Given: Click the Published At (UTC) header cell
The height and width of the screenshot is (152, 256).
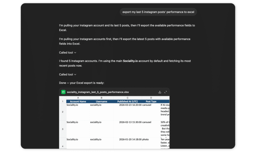Looking at the screenshot, I should pyautogui.click(x=127, y=101).
